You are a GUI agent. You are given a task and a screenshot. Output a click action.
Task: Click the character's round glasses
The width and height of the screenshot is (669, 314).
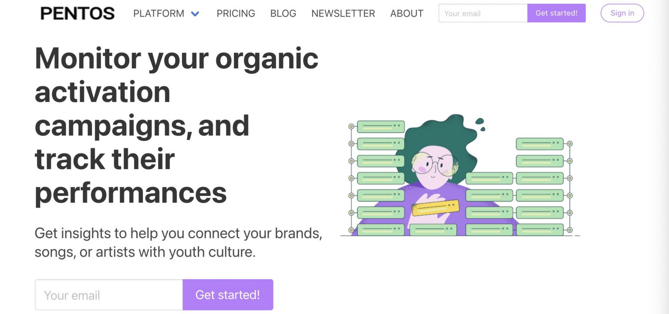pos(435,164)
